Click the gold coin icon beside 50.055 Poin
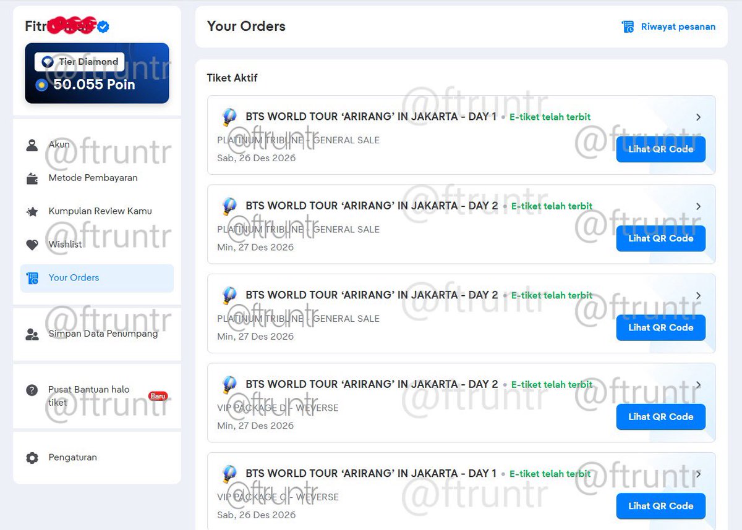Viewport: 742px width, 530px height. click(x=41, y=85)
